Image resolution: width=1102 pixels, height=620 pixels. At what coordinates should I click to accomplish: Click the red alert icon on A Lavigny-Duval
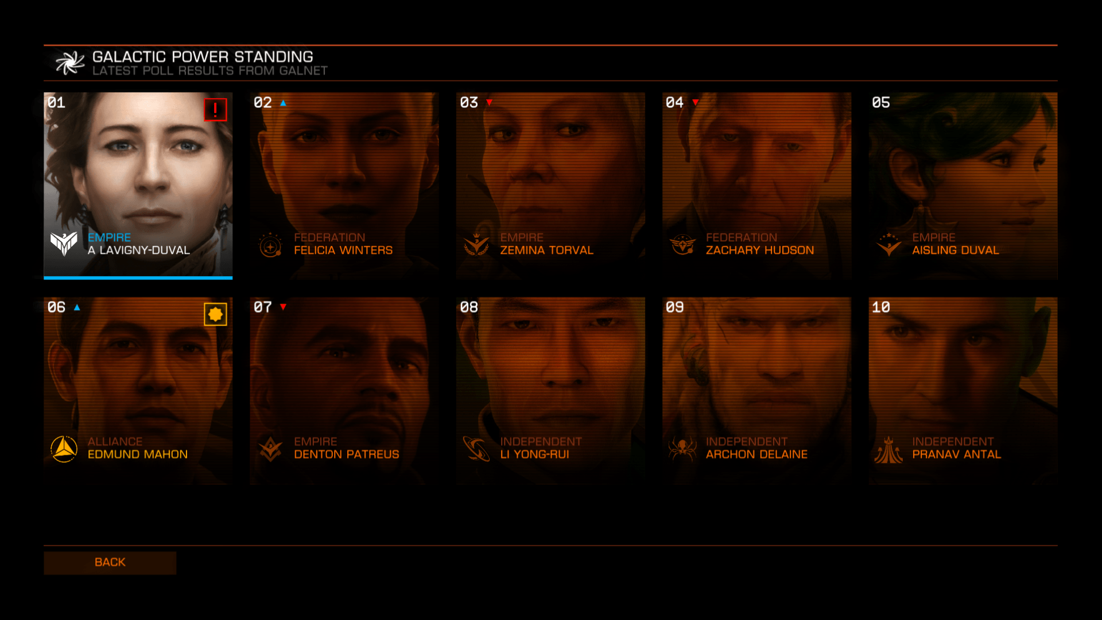pyautogui.click(x=215, y=110)
